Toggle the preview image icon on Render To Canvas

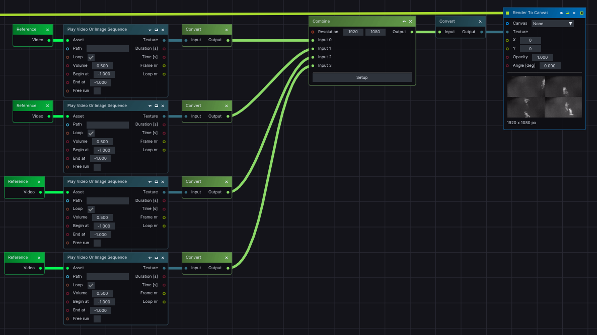[568, 13]
